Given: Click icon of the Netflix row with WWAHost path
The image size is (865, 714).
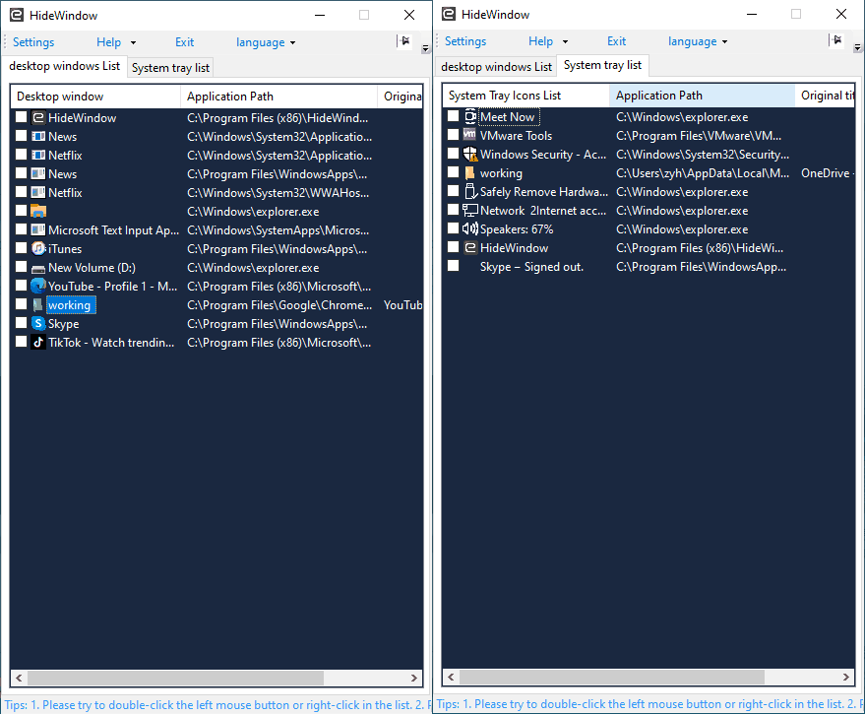Looking at the screenshot, I should (x=38, y=192).
